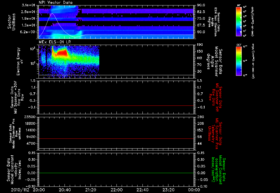Screen dimensions: 280x193
Task: Click the peak of the white sun-elevation curve
Action: tap(52, 14)
